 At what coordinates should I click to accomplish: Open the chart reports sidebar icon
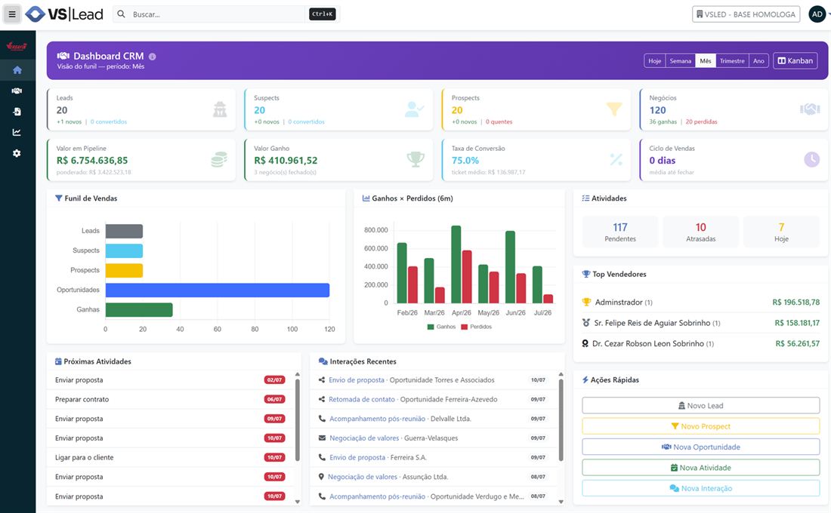click(17, 132)
